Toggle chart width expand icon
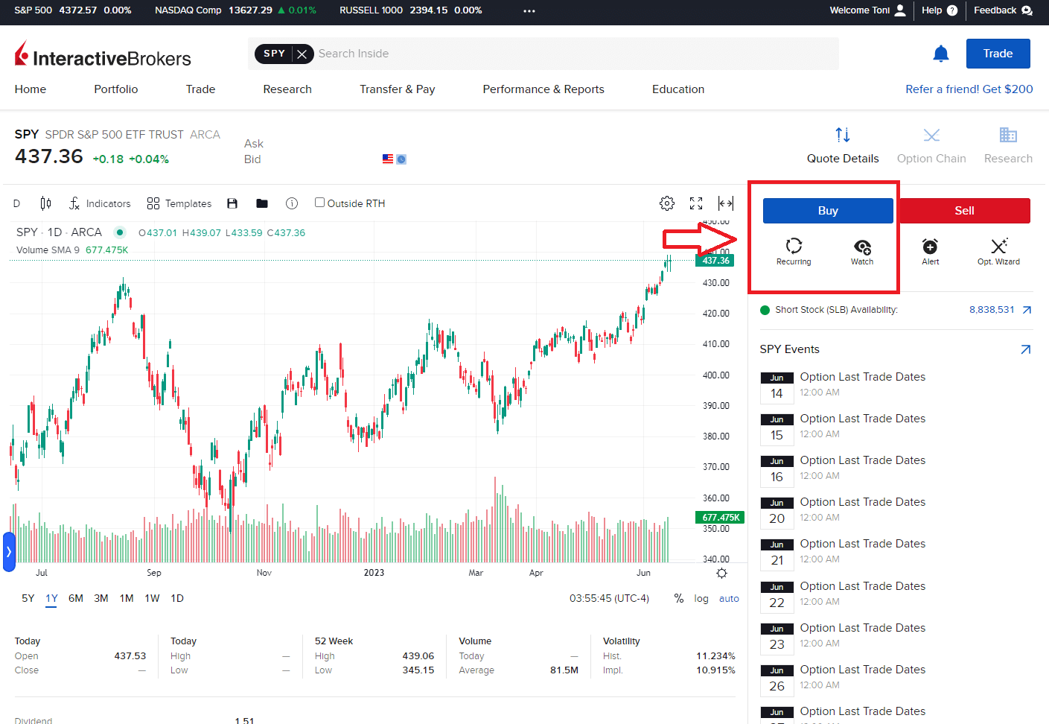The width and height of the screenshot is (1049, 724). tap(726, 203)
